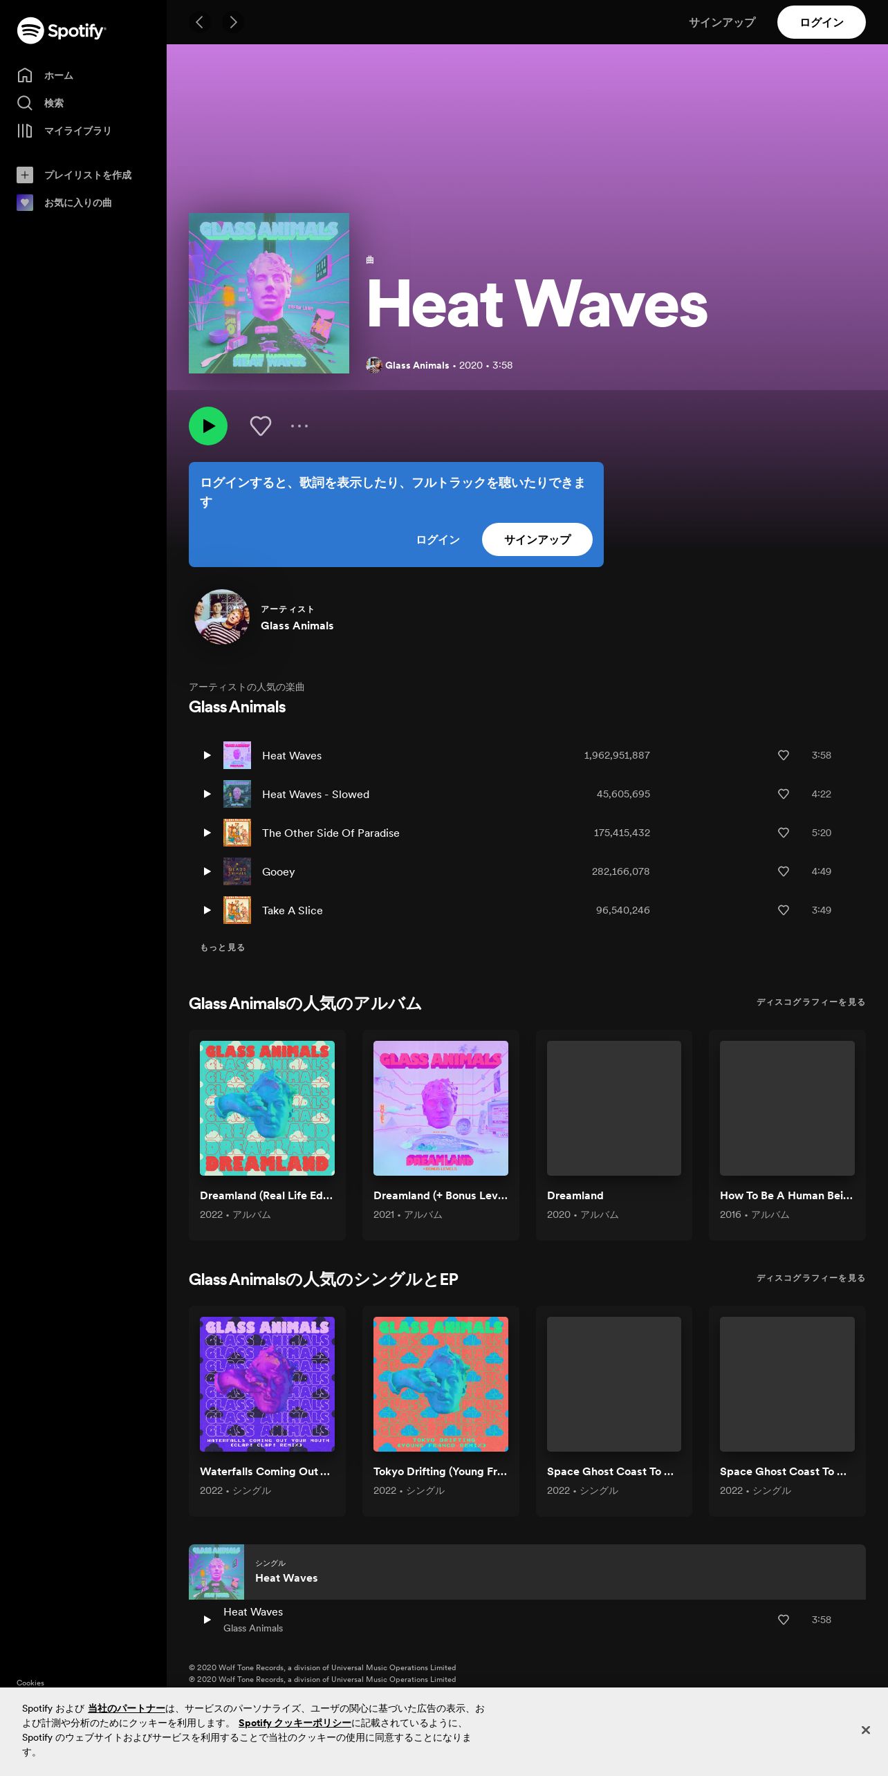
Task: Open Waterfalls Coming Out... single
Action: [267, 1411]
